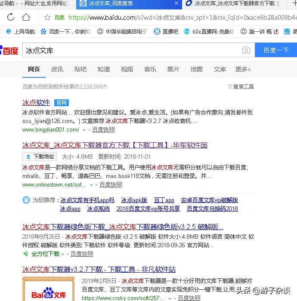Open suggestion 百度文库兑换码2018
The height and width of the screenshot is (301, 297).
click(212, 209)
